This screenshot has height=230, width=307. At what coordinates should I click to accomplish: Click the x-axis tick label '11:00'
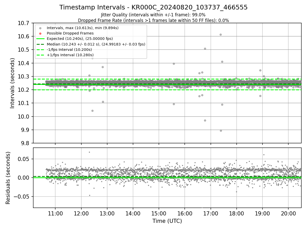click(56, 213)
